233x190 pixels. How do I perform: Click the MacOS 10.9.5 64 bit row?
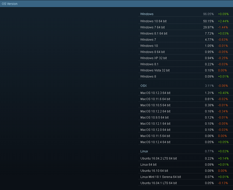[x=186, y=118]
